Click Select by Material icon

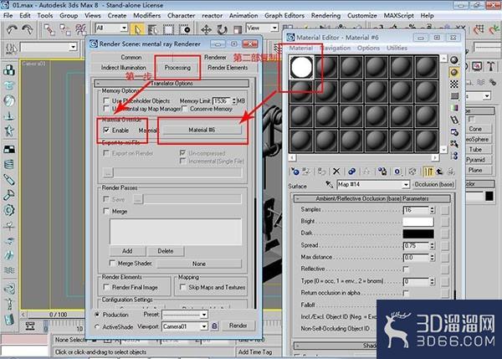point(454,144)
